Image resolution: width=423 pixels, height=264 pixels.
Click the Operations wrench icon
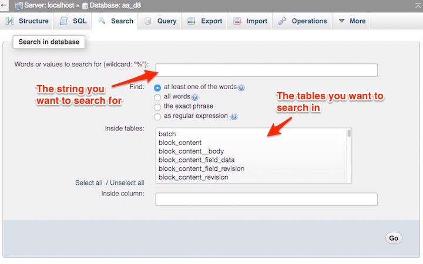pyautogui.click(x=282, y=21)
